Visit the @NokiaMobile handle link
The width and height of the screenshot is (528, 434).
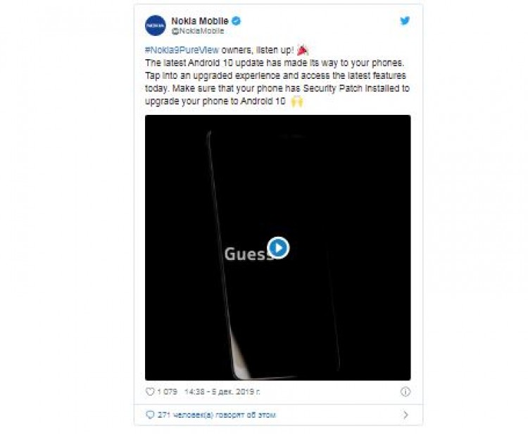(x=198, y=31)
